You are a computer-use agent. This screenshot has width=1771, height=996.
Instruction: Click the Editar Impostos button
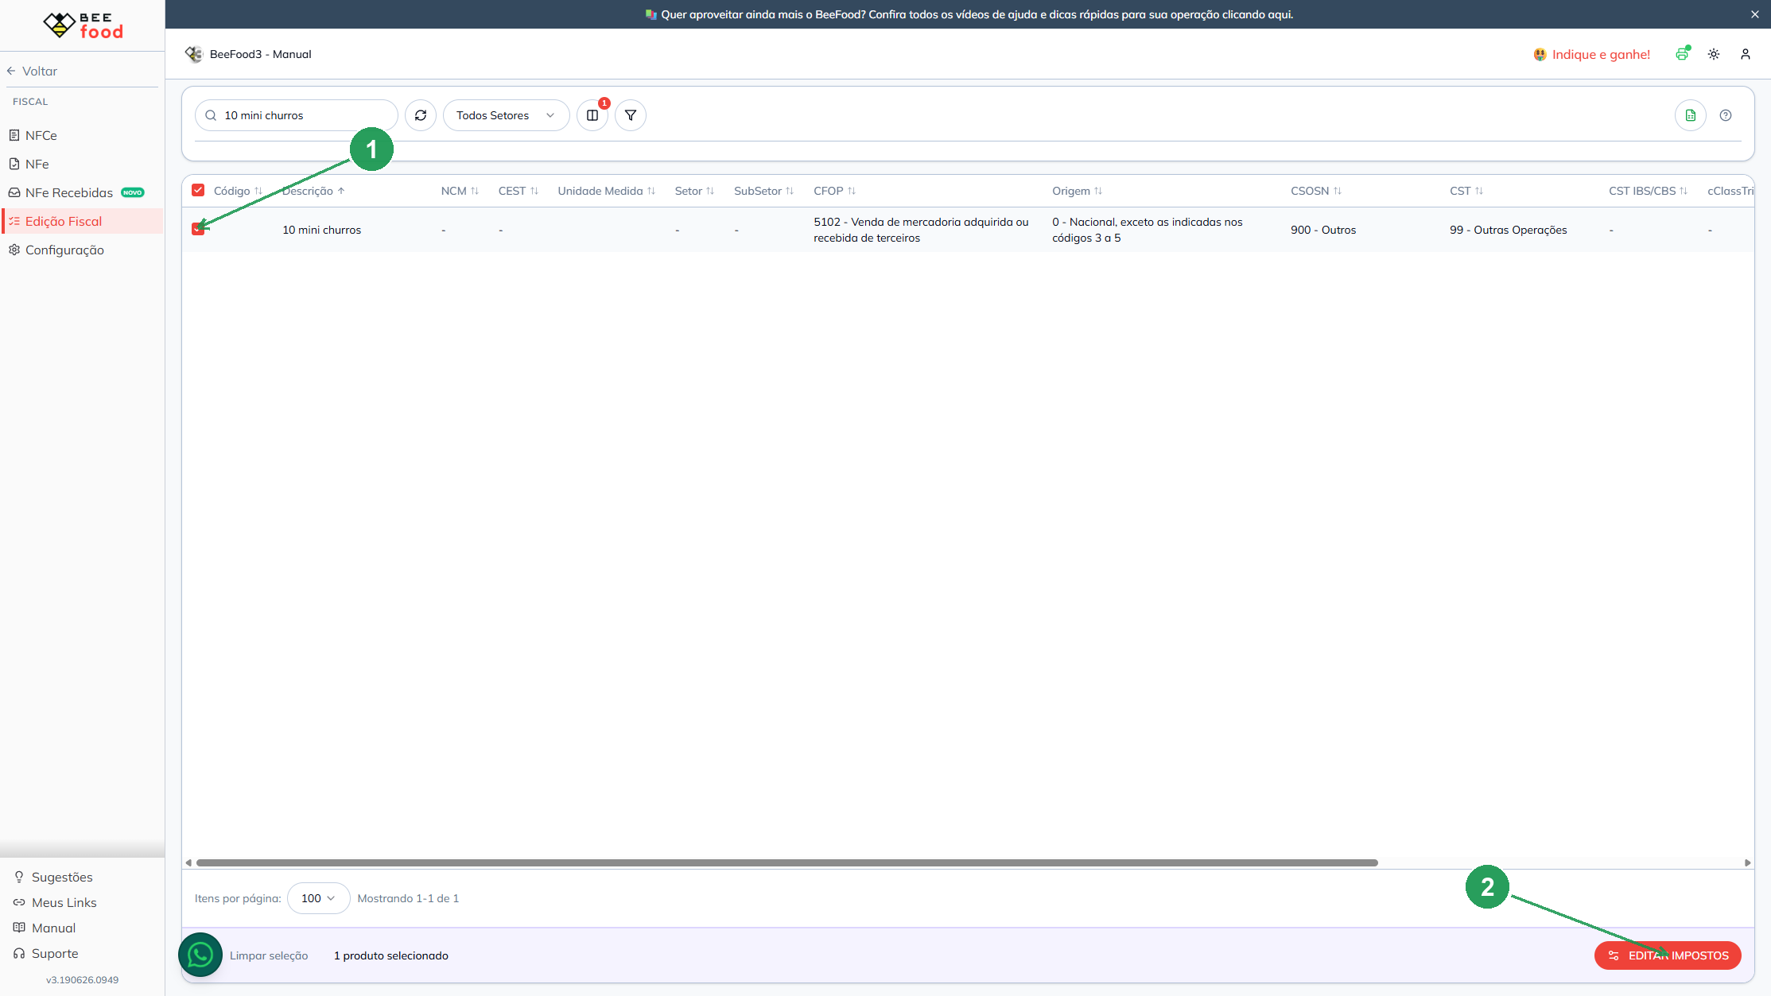click(x=1668, y=955)
